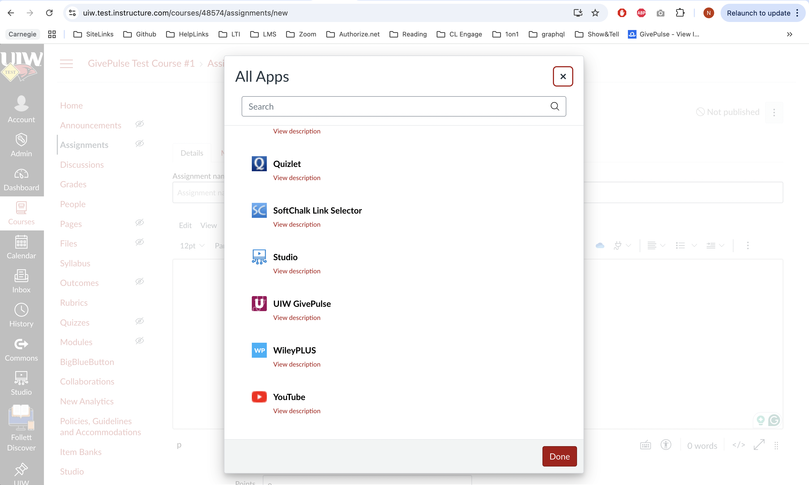Image resolution: width=809 pixels, height=485 pixels.
Task: Expand the text alignment dropdown
Action: [656, 245]
